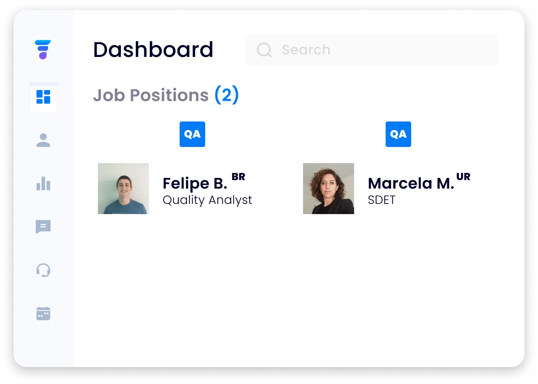The image size is (538, 384).
Task: Click Marcela M.'s profile photo
Action: click(328, 188)
